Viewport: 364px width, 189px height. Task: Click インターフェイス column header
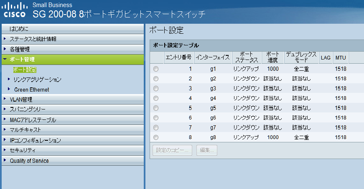point(213,57)
